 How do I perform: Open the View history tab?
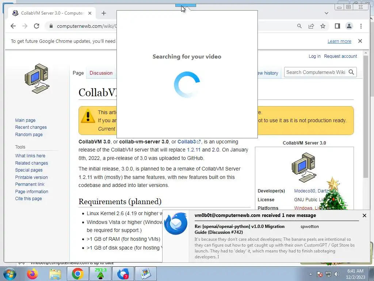(x=268, y=73)
